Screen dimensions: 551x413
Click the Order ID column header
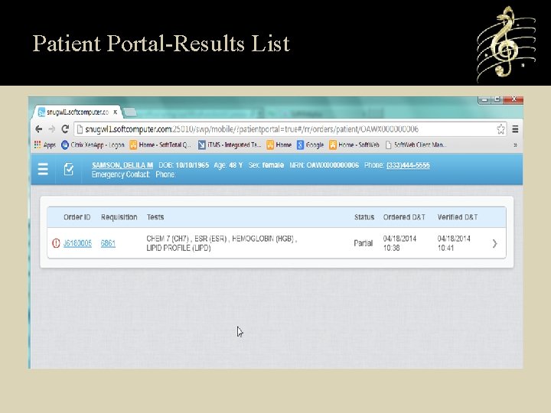tap(77, 217)
